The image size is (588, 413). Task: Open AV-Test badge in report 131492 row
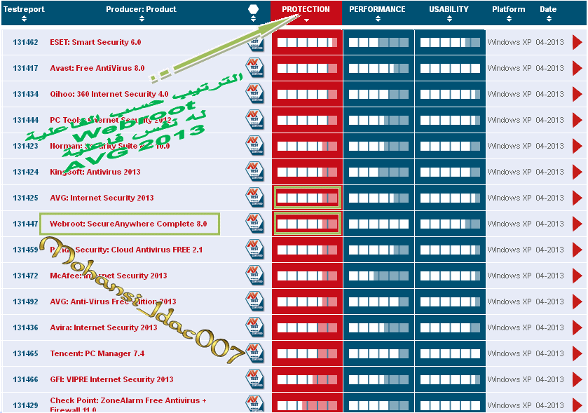(254, 302)
